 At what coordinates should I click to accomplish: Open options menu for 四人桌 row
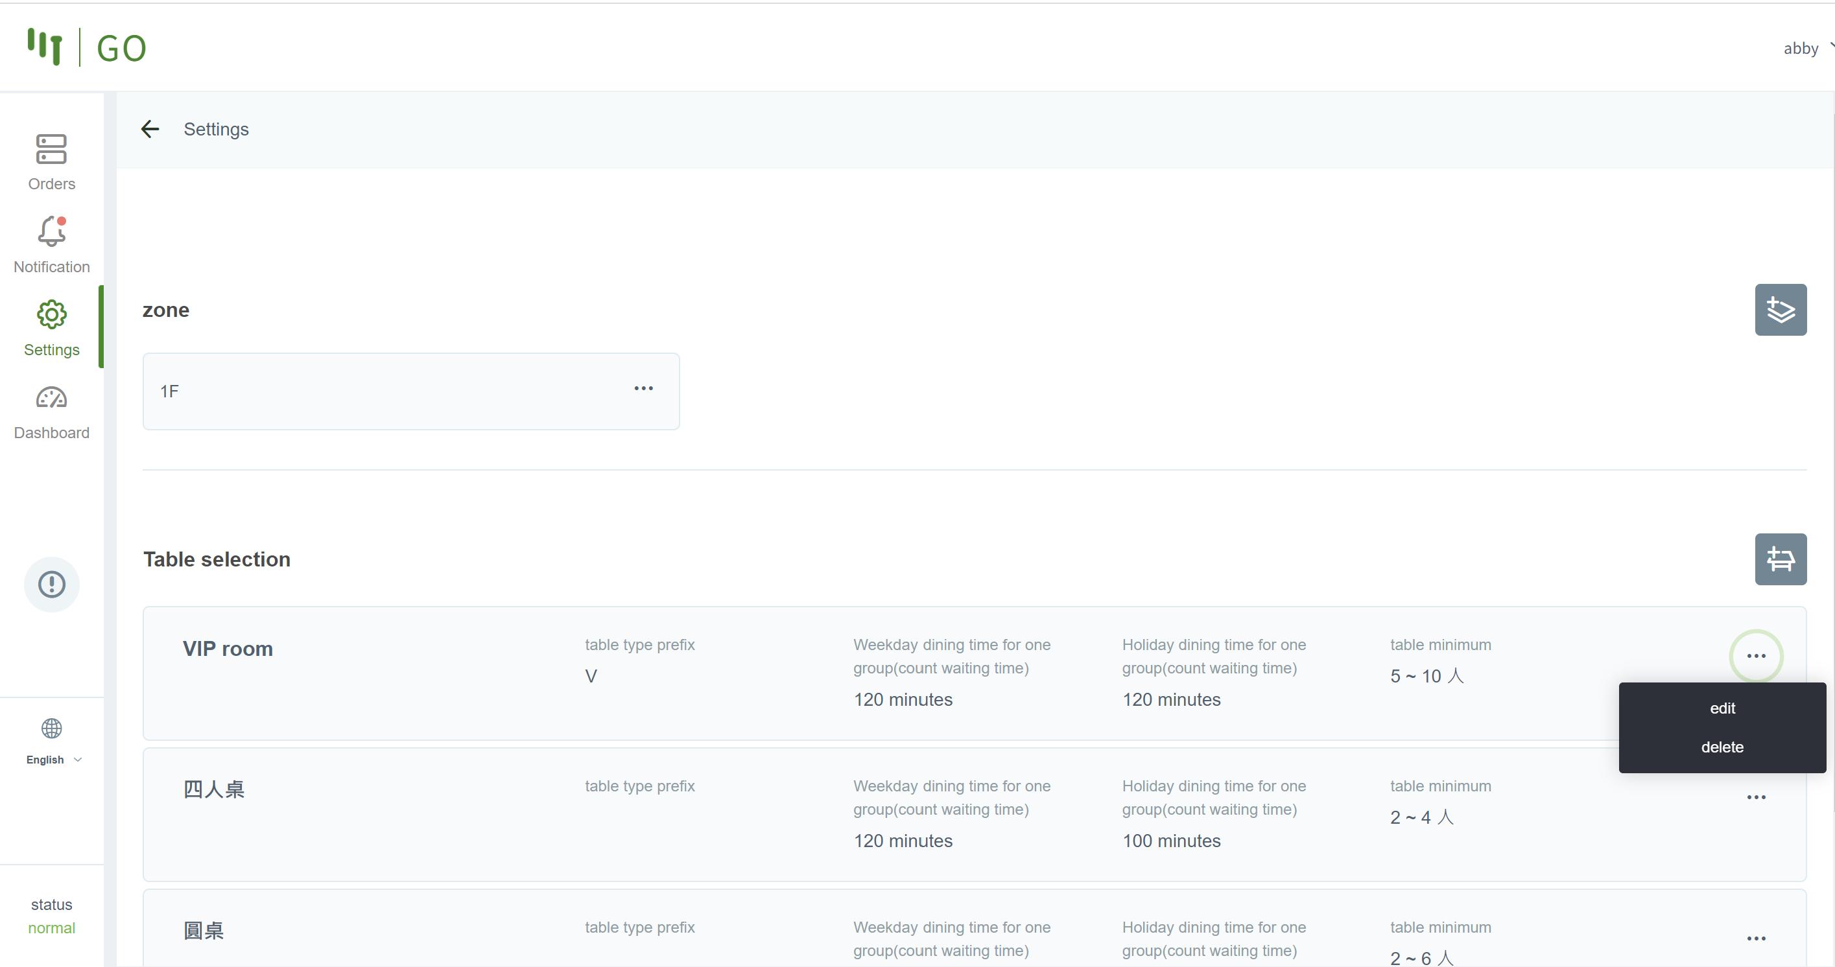point(1755,798)
